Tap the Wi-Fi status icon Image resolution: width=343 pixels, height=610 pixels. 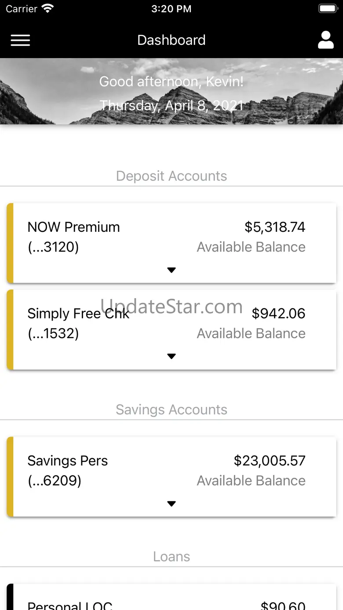47,8
